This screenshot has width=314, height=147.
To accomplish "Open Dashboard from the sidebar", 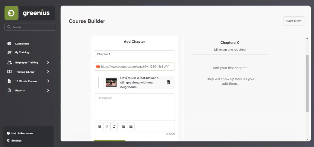I will pyautogui.click(x=22, y=44).
